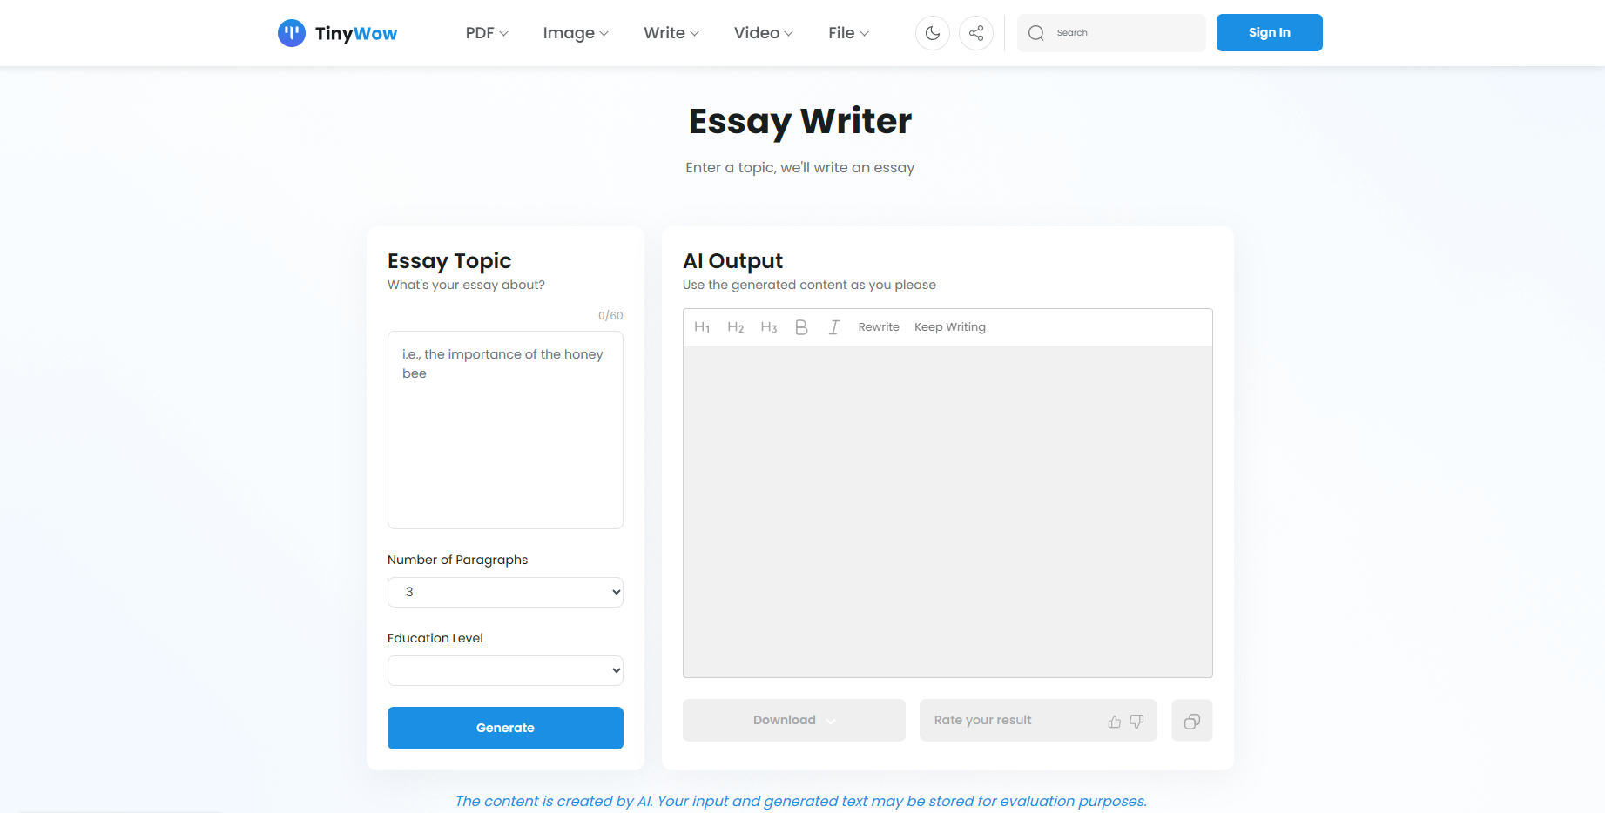Apply Heading 1 formatting
This screenshot has width=1605, height=813.
click(702, 327)
